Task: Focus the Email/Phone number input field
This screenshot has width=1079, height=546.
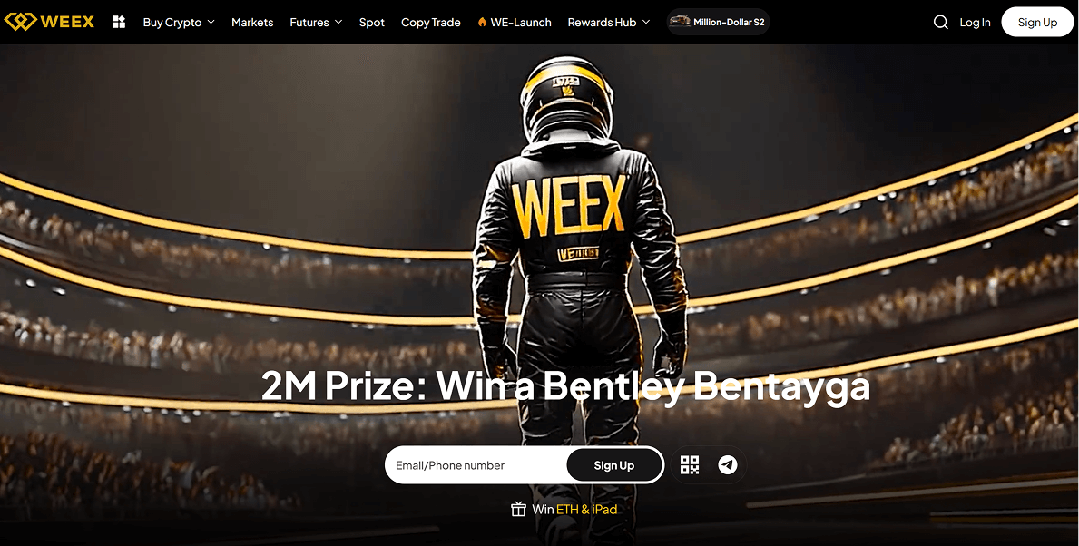Action: tap(476, 465)
